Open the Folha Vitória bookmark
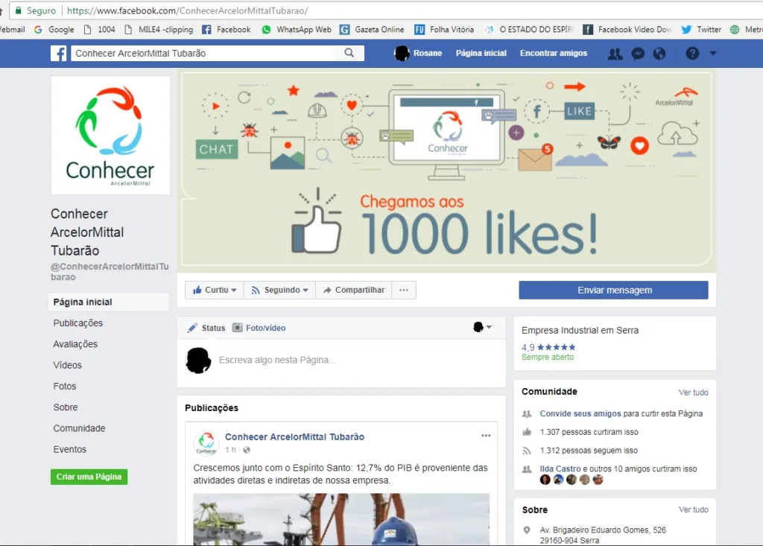 tap(444, 30)
